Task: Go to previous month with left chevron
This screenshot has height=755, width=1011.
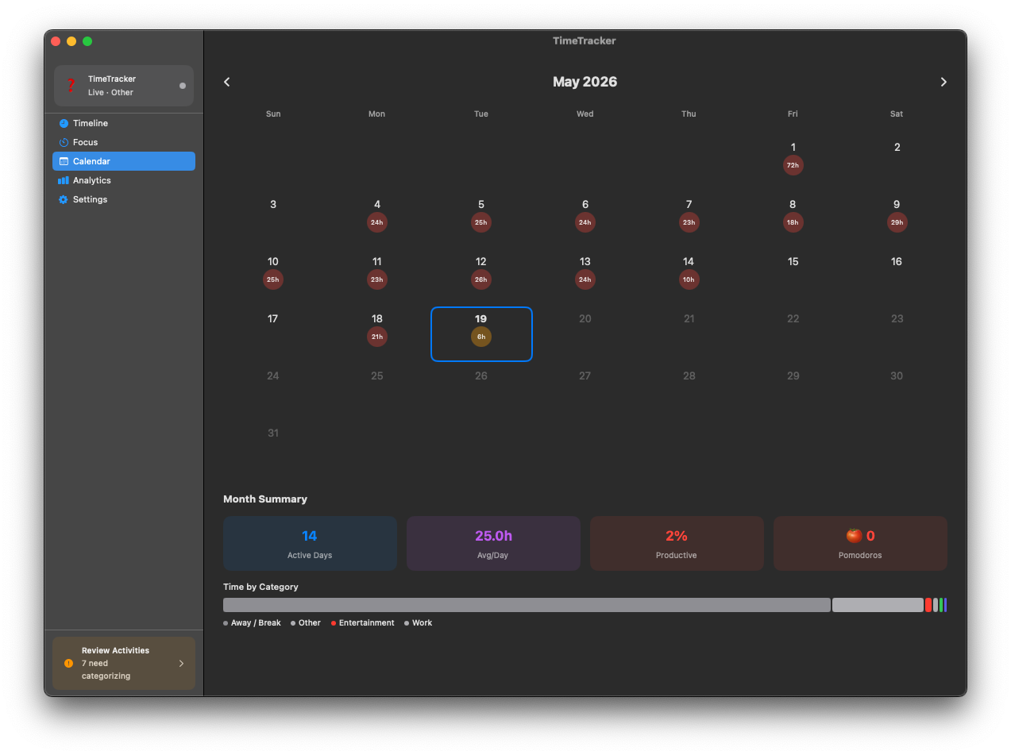Action: (x=226, y=82)
